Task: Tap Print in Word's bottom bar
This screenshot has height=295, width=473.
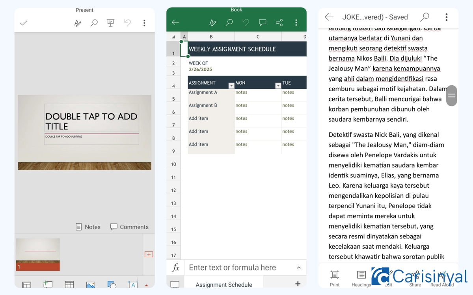Action: tap(335, 278)
